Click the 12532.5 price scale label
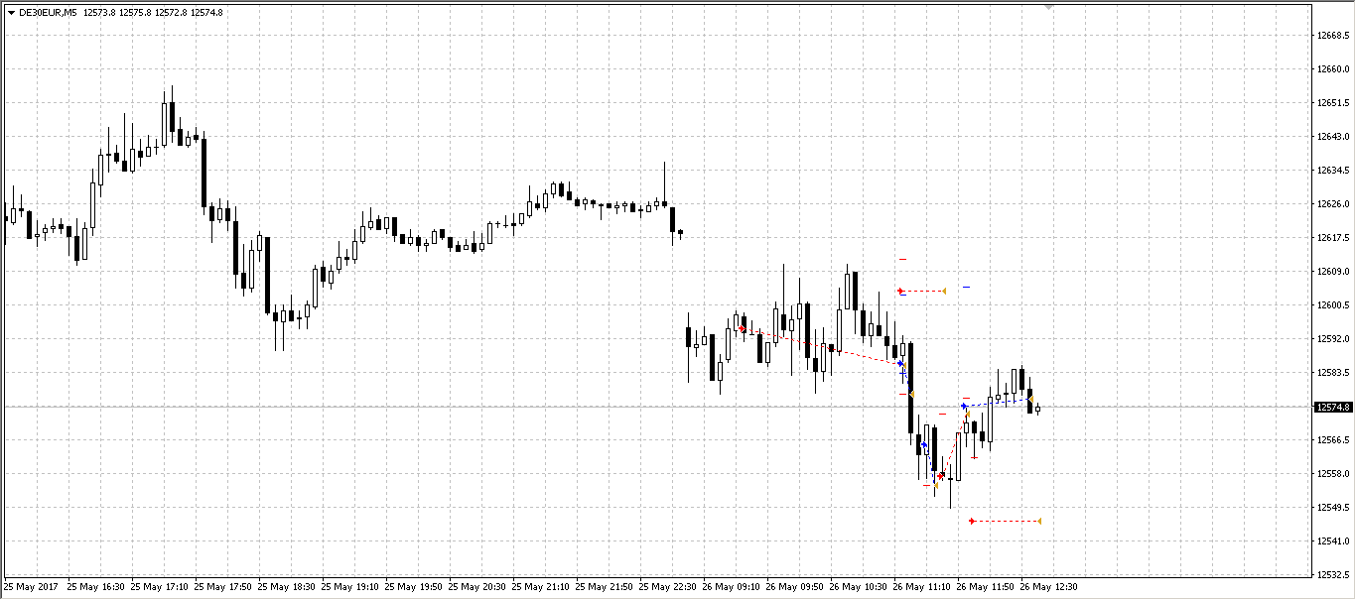This screenshot has width=1356, height=600. pyautogui.click(x=1333, y=575)
